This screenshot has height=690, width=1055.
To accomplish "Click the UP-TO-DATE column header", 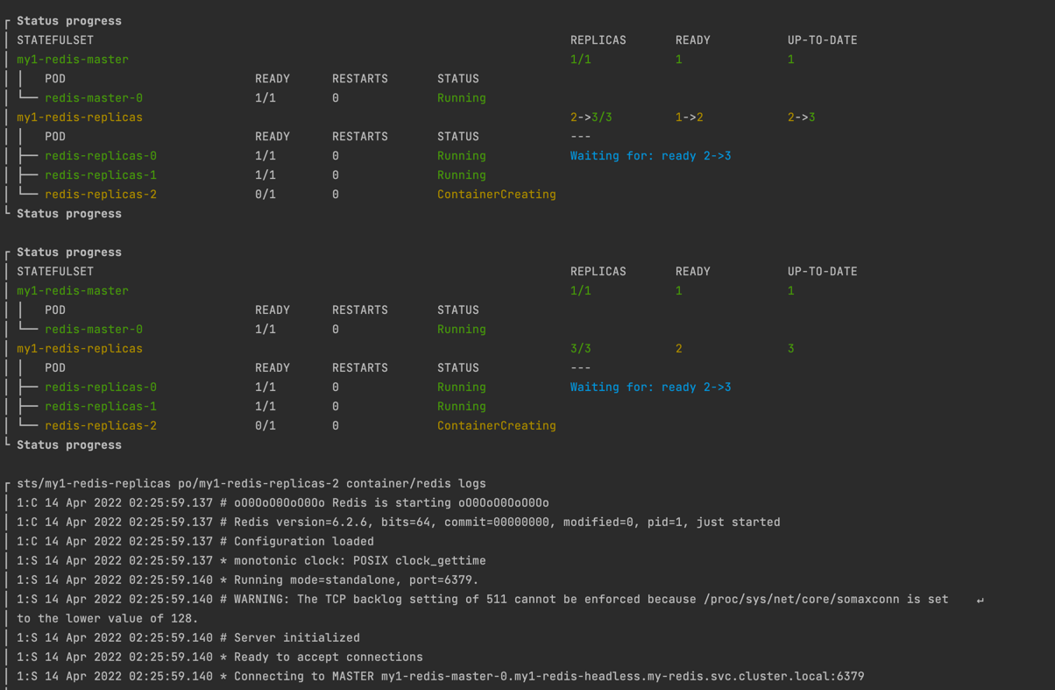I will [x=822, y=39].
